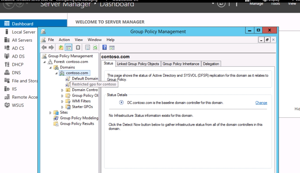Select the Domains node in the tree

67,67
